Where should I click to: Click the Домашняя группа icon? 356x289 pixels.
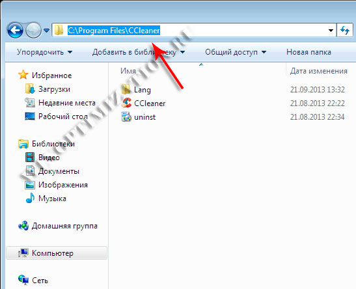pos(23,225)
